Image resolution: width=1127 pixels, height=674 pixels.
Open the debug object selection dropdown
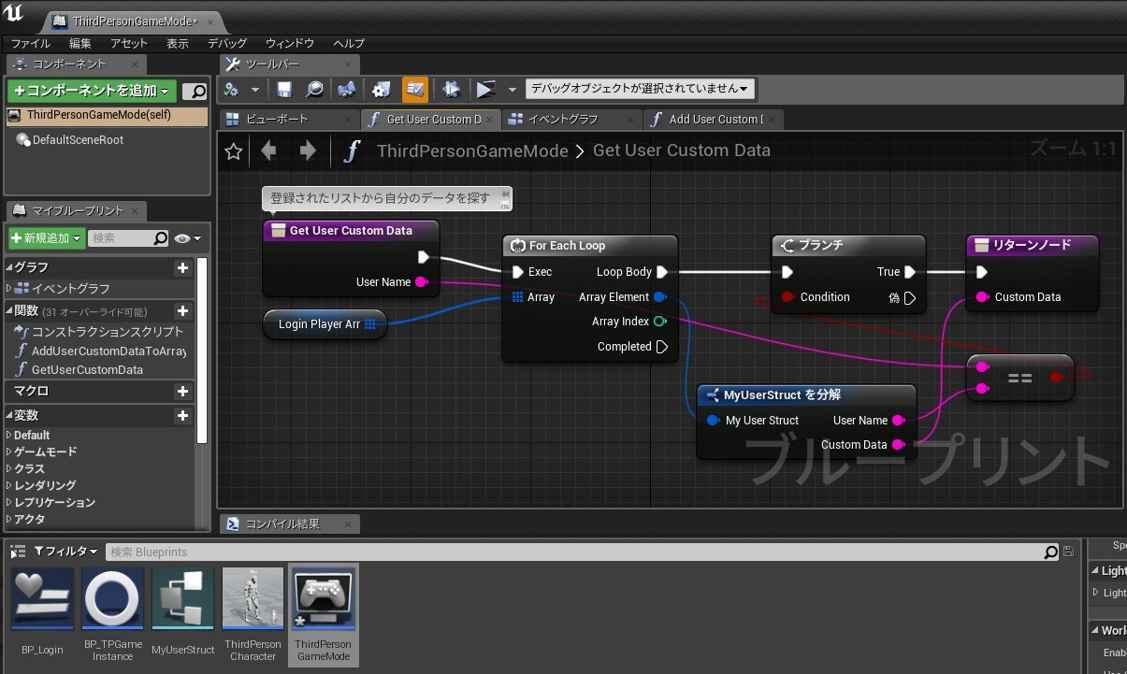point(641,89)
